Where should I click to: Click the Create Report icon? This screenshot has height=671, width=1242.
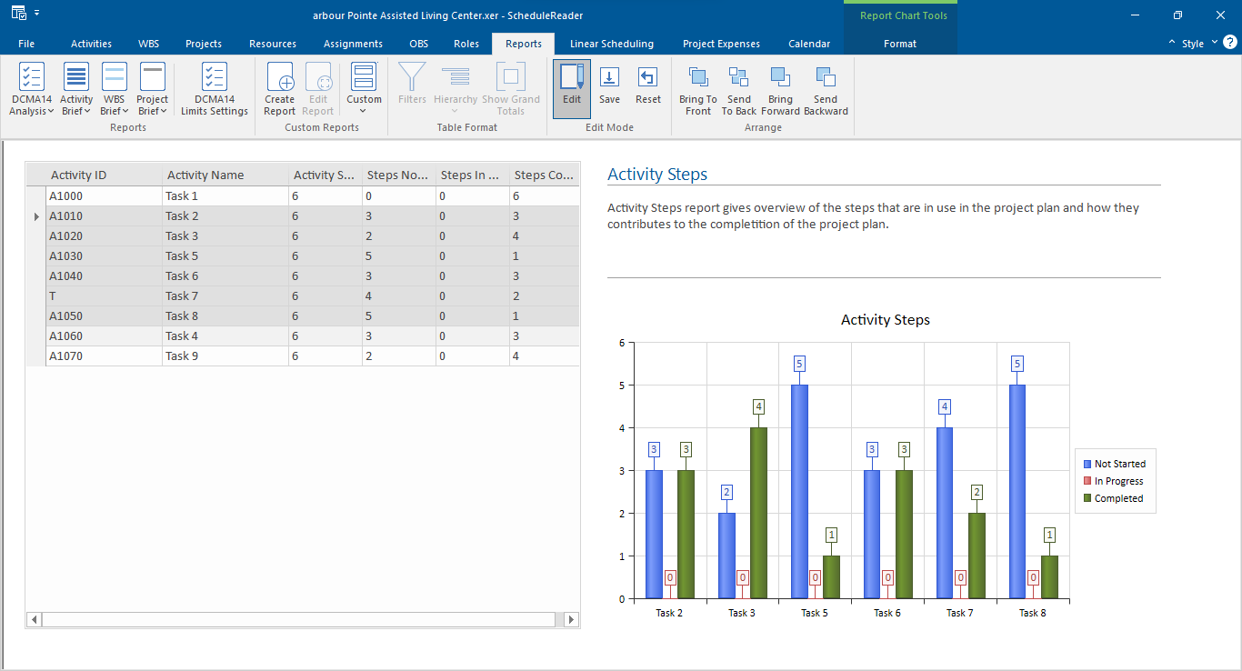[279, 88]
